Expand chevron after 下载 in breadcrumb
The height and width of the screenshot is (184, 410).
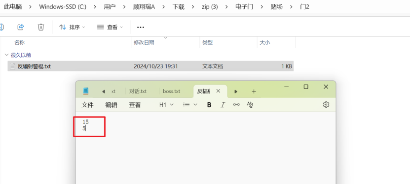[x=193, y=7]
